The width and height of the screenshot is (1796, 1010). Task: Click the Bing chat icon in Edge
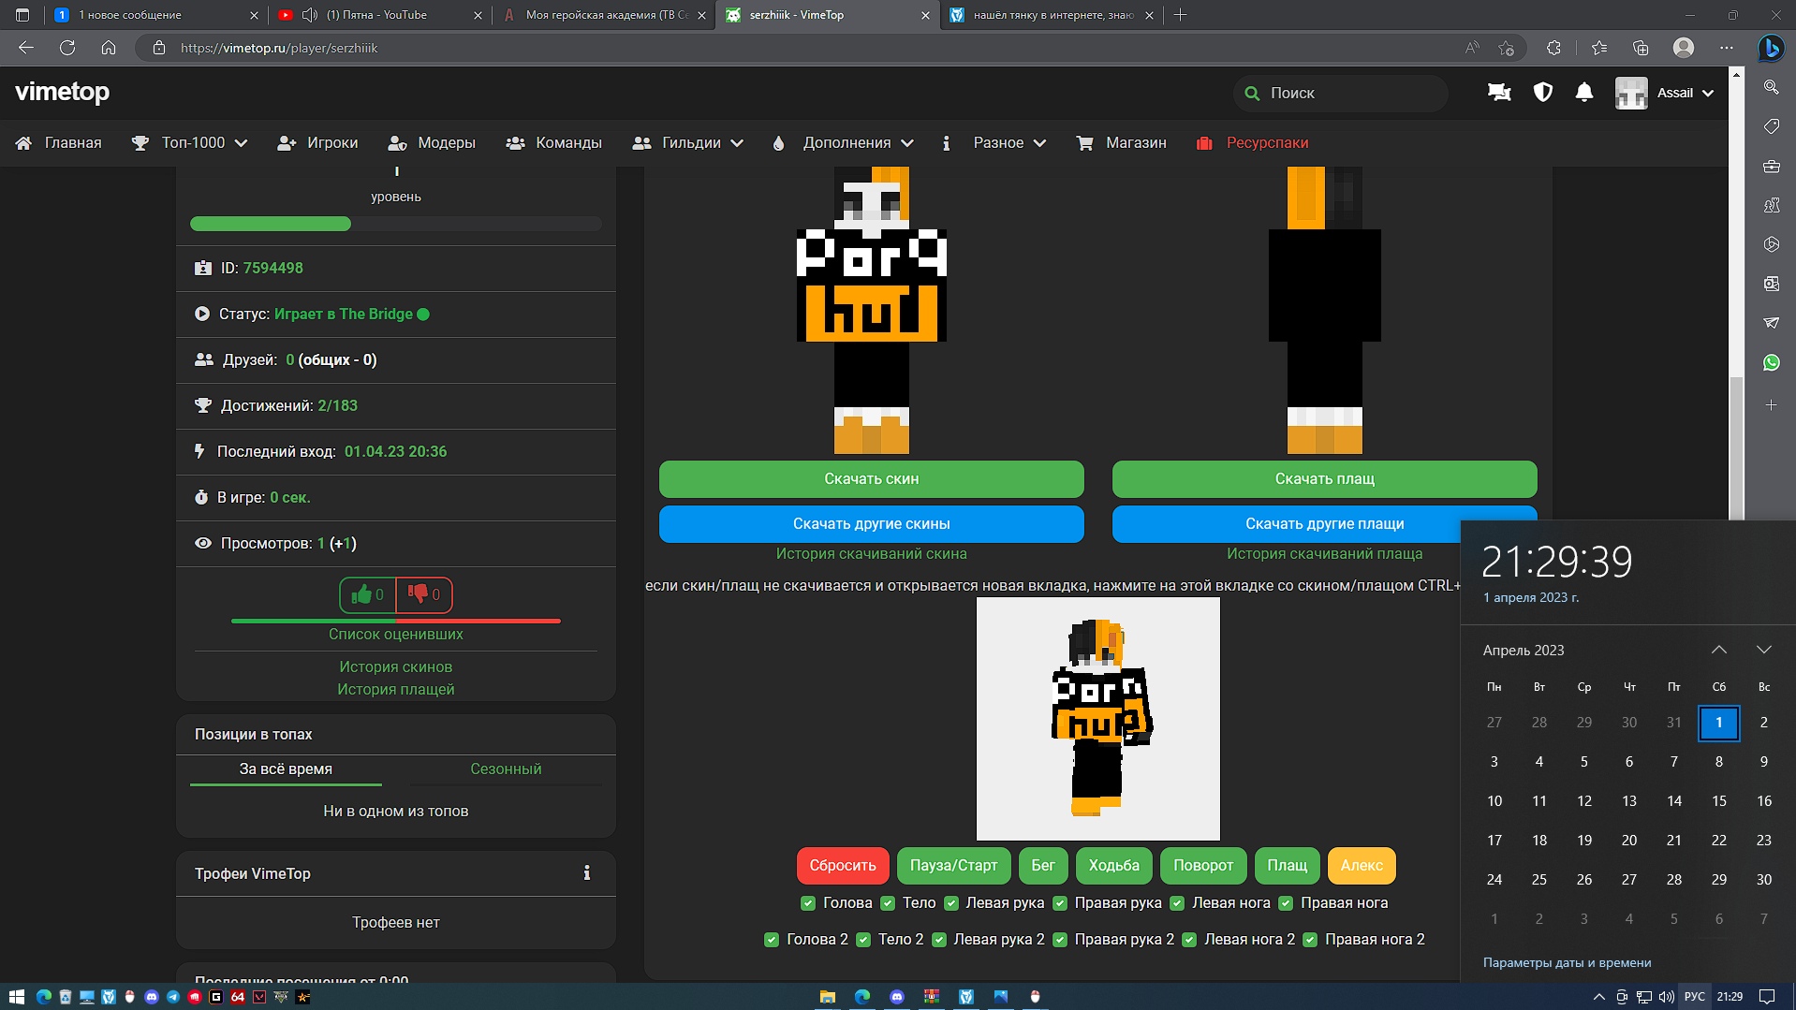pyautogui.click(x=1770, y=48)
